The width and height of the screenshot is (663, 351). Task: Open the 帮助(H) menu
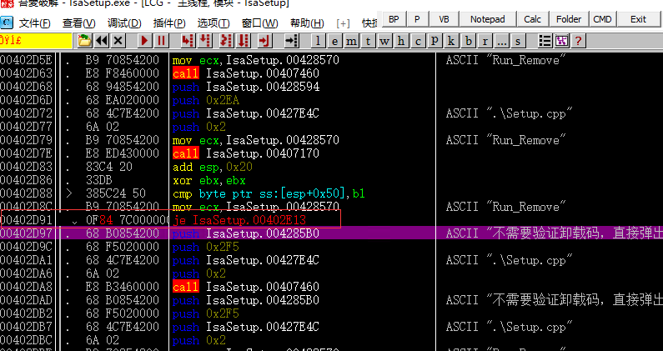[x=307, y=23]
